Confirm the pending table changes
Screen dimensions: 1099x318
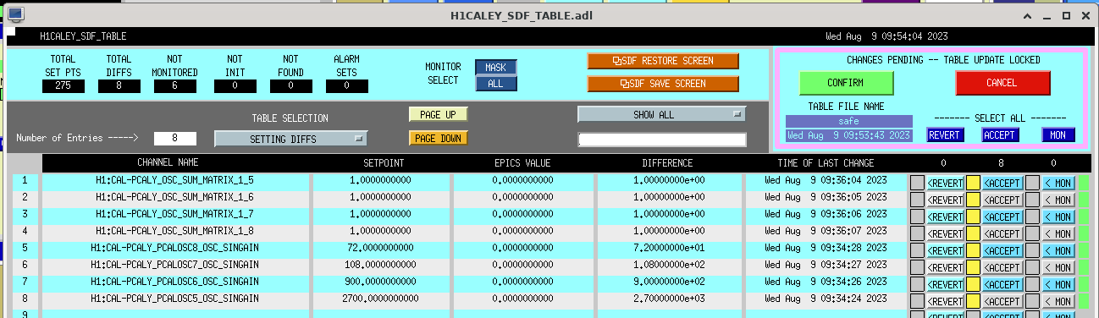coord(847,83)
